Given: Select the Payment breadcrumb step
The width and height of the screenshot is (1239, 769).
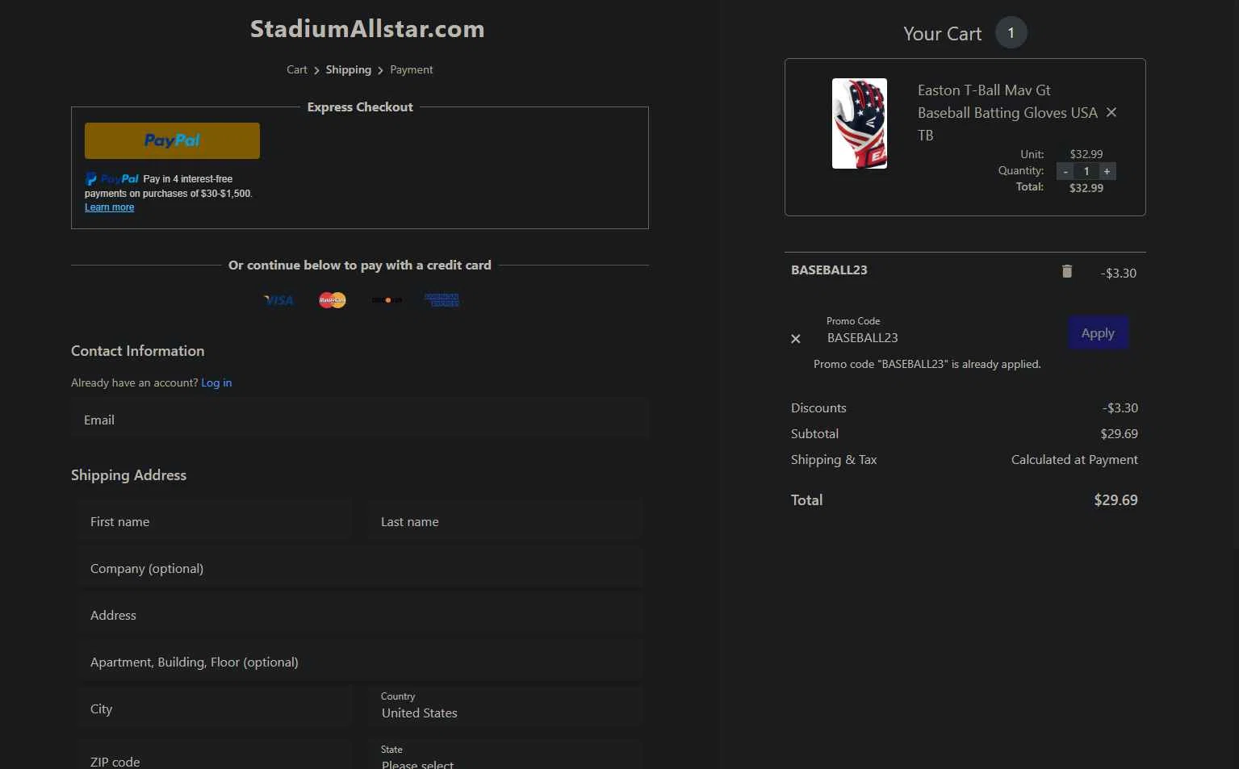Looking at the screenshot, I should [412, 69].
